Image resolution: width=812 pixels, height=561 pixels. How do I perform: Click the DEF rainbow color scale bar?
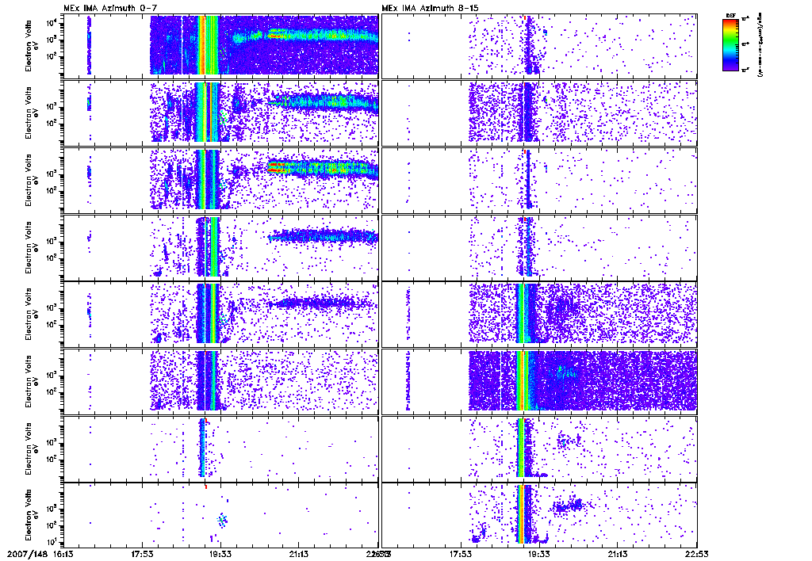(731, 44)
